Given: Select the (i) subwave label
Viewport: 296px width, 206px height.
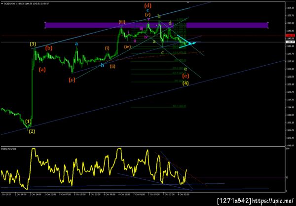Looking at the screenshot, I should pos(107,48).
